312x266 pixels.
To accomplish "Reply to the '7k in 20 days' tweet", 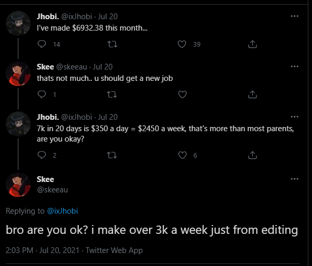I will [42, 155].
